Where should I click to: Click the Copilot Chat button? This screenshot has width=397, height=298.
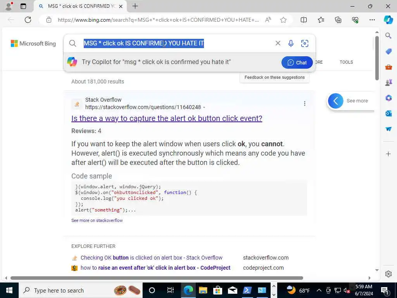[x=297, y=62]
